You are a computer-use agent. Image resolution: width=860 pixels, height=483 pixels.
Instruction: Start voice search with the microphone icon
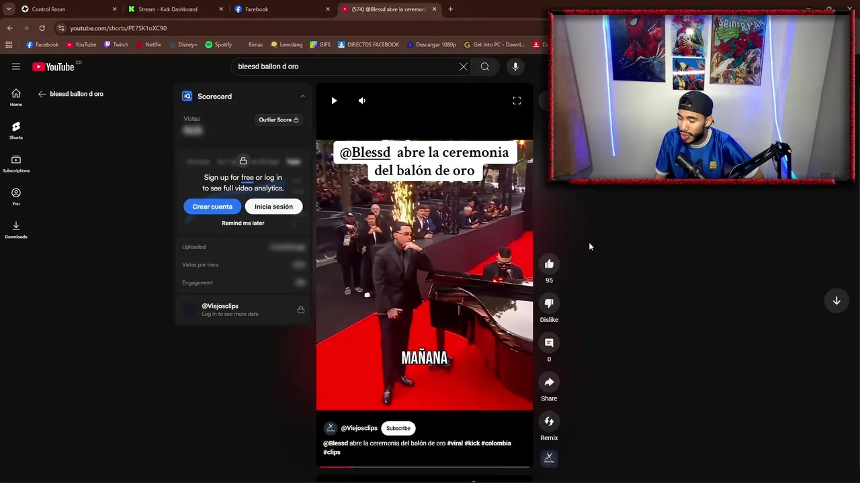pos(515,66)
